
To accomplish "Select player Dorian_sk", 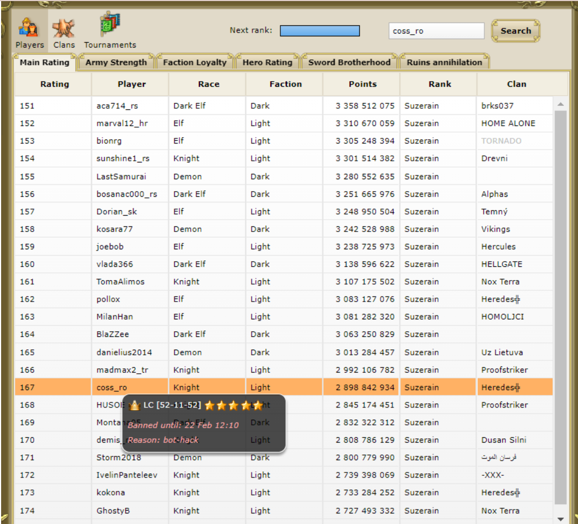I will click(x=117, y=211).
